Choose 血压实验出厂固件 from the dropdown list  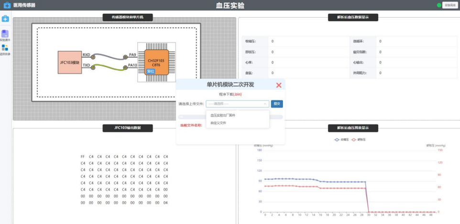tap(223, 115)
